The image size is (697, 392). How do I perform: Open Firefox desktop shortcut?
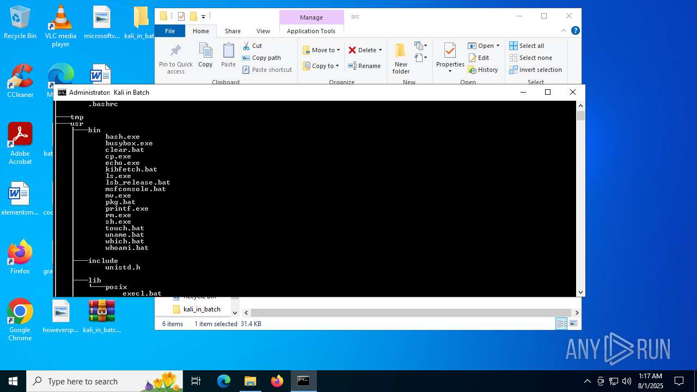point(20,257)
